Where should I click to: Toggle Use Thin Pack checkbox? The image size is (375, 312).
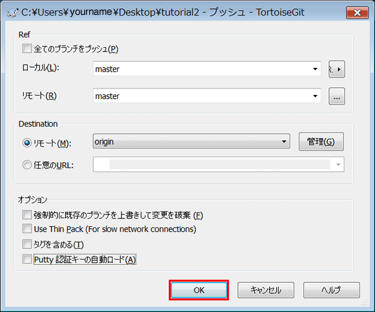27,229
